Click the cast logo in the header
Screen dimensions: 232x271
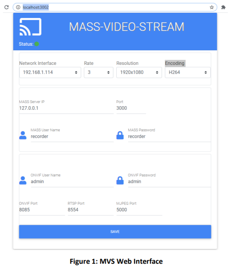click(30, 27)
